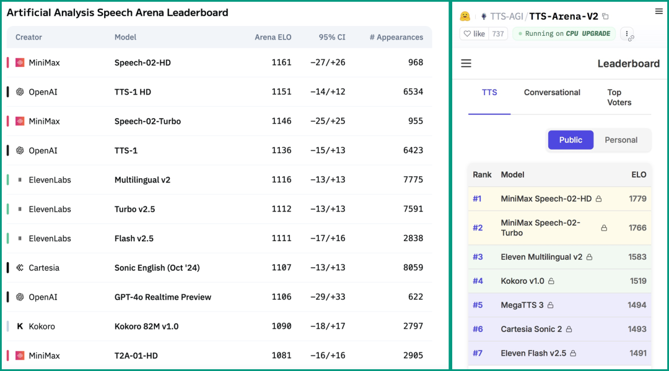Click MiniMax logo in T2A-01-HD row

[x=20, y=356]
